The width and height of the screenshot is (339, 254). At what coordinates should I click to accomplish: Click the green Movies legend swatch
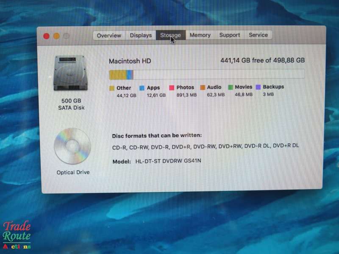(x=231, y=87)
